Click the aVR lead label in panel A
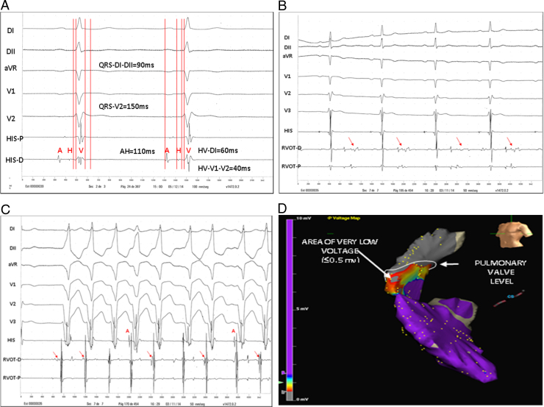 pos(11,68)
